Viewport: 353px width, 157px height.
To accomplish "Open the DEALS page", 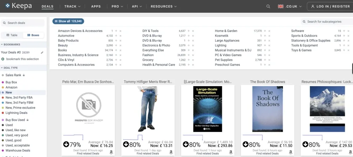I will point(48,6).
